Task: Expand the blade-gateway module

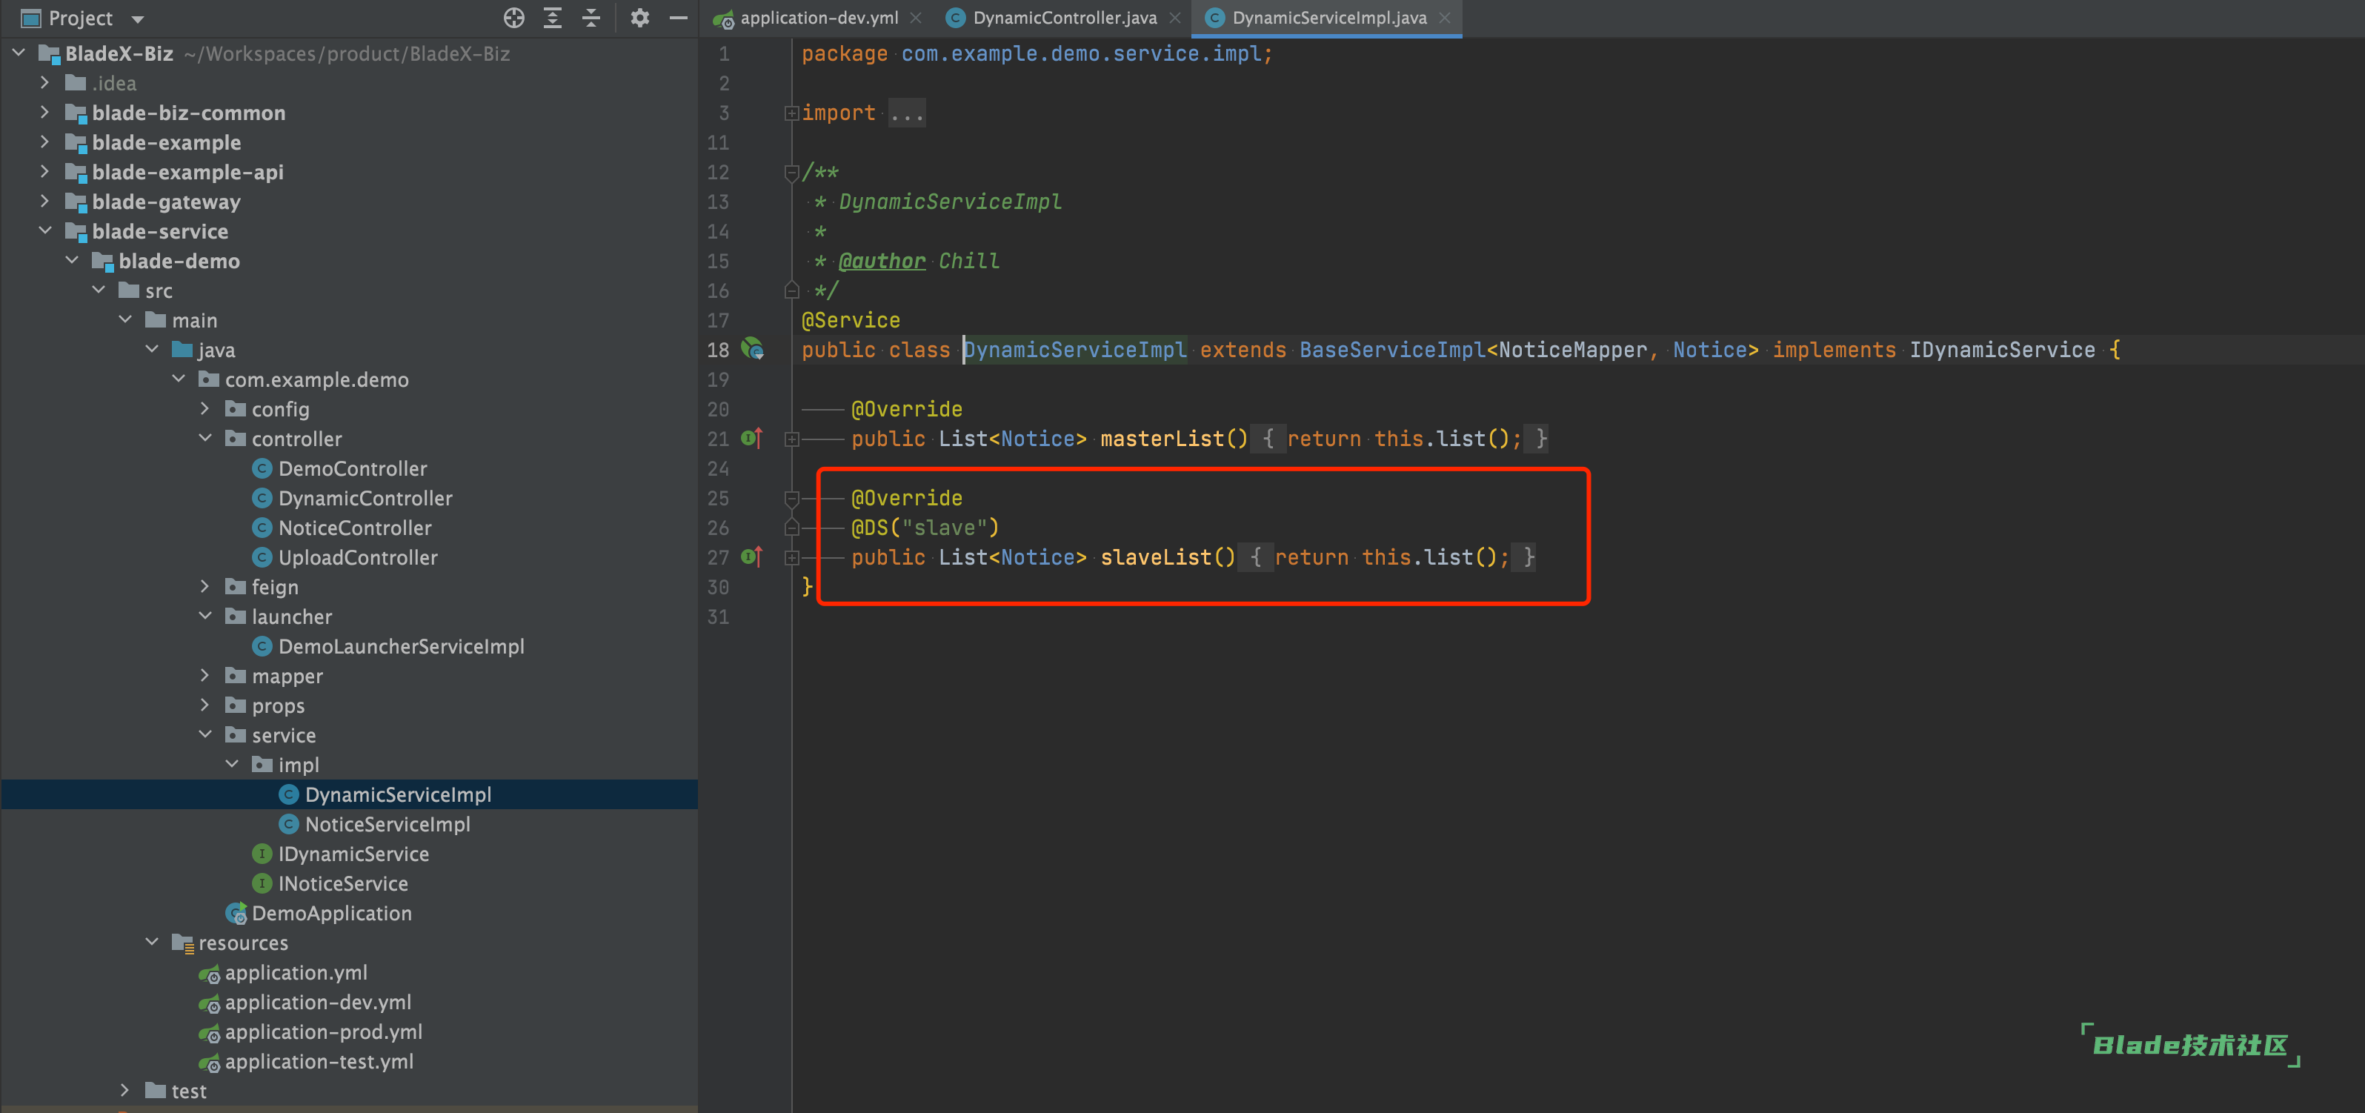Action: pyautogui.click(x=45, y=201)
